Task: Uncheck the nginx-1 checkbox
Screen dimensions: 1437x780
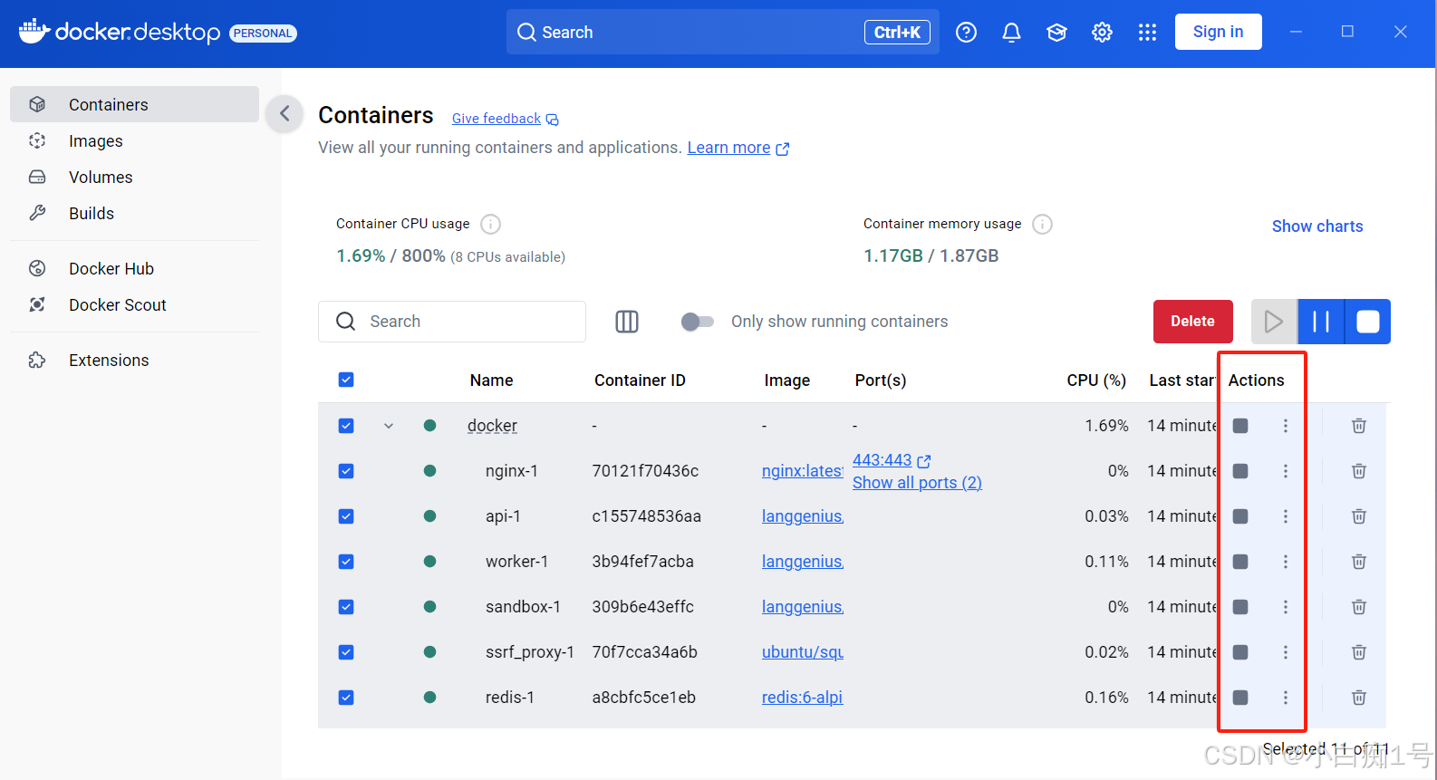Action: tap(346, 471)
